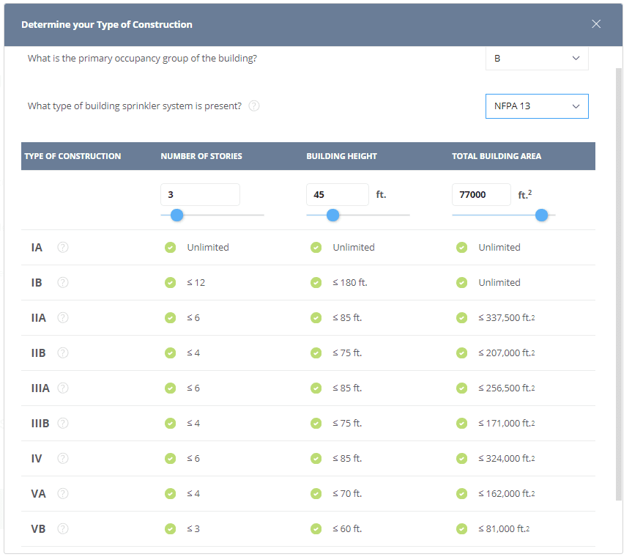Expand the NFPA 13 sprinkler system dropdown
The width and height of the screenshot is (632, 557).
537,106
